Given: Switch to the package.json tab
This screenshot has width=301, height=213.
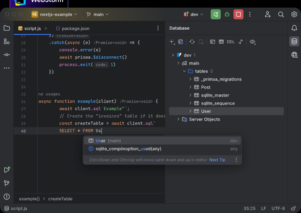Looking at the screenshot, I should pyautogui.click(x=73, y=28).
